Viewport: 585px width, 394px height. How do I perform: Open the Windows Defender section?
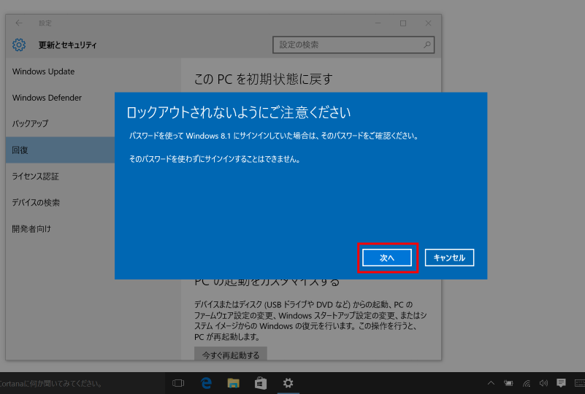click(x=47, y=98)
